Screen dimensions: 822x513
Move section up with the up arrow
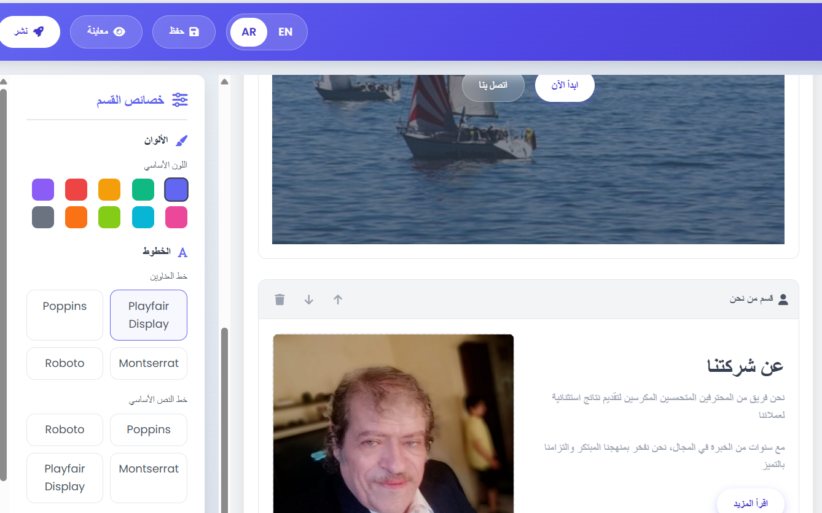pos(338,299)
